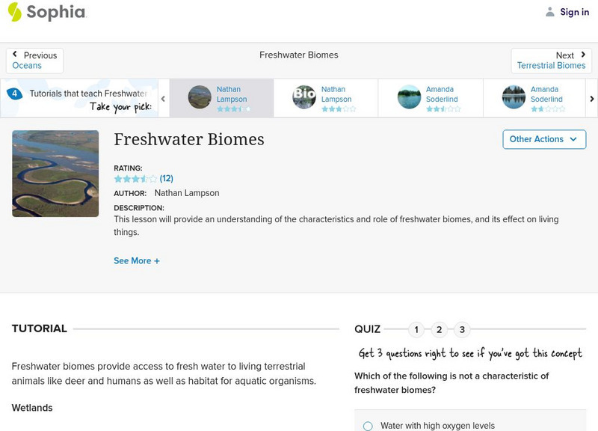
Task: Click the Bio avatar of second tutorial
Action: pyautogui.click(x=304, y=97)
